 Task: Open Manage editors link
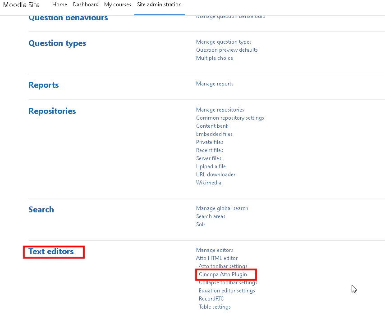[x=215, y=250]
